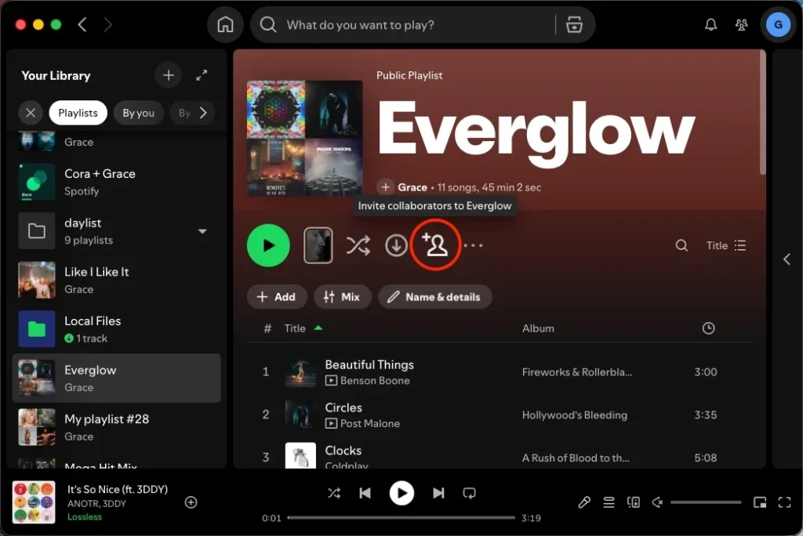Clear the library filter with the X
This screenshot has width=803, height=536.
31,113
